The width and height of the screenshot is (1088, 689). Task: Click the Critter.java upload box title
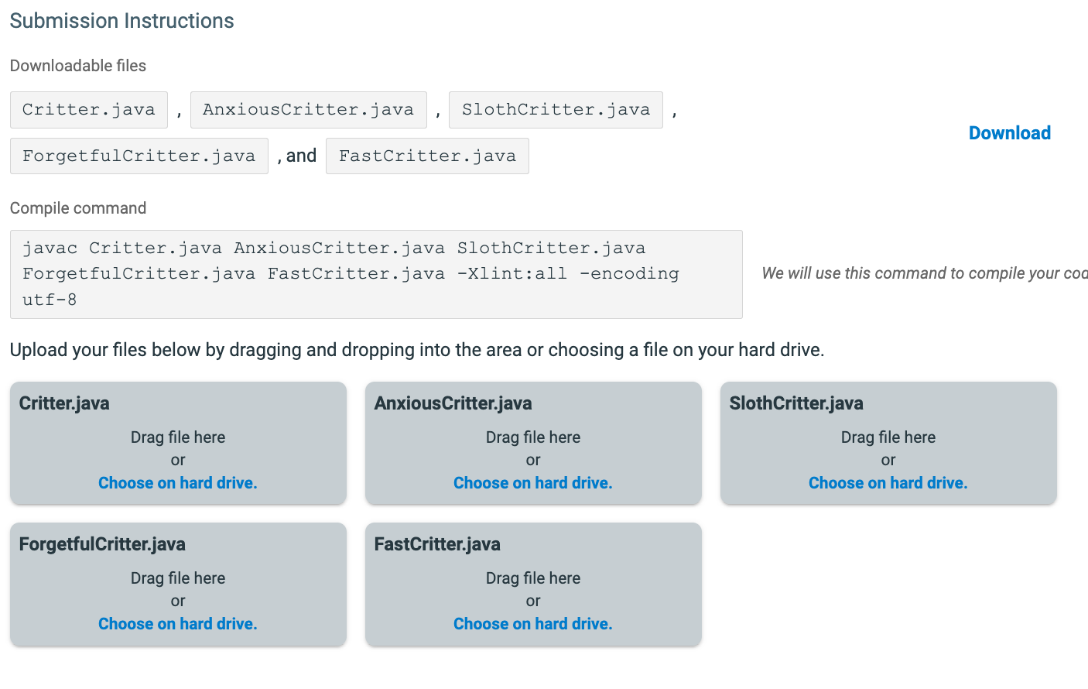pos(64,403)
